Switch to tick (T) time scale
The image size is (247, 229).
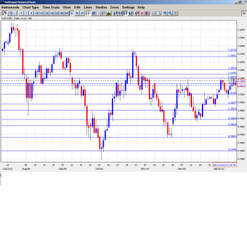coord(21,14)
